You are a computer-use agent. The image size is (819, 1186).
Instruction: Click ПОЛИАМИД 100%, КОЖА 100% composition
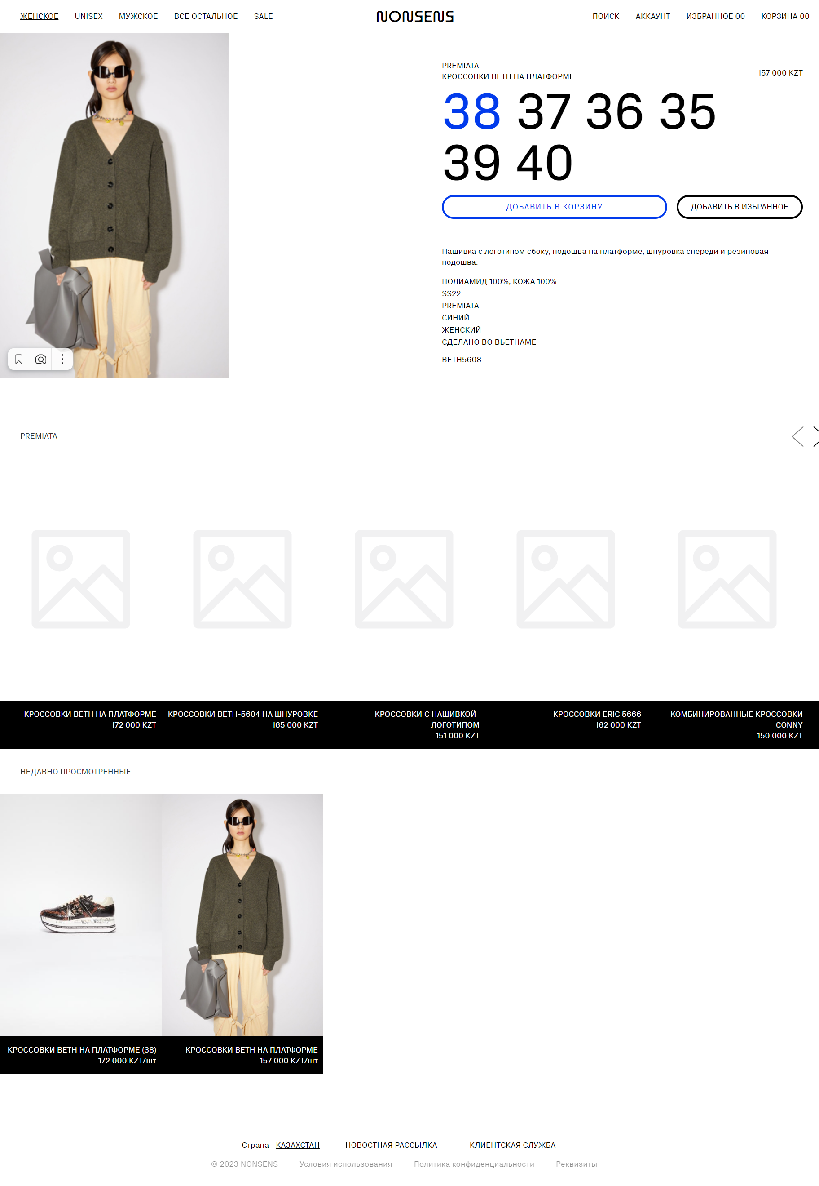499,281
